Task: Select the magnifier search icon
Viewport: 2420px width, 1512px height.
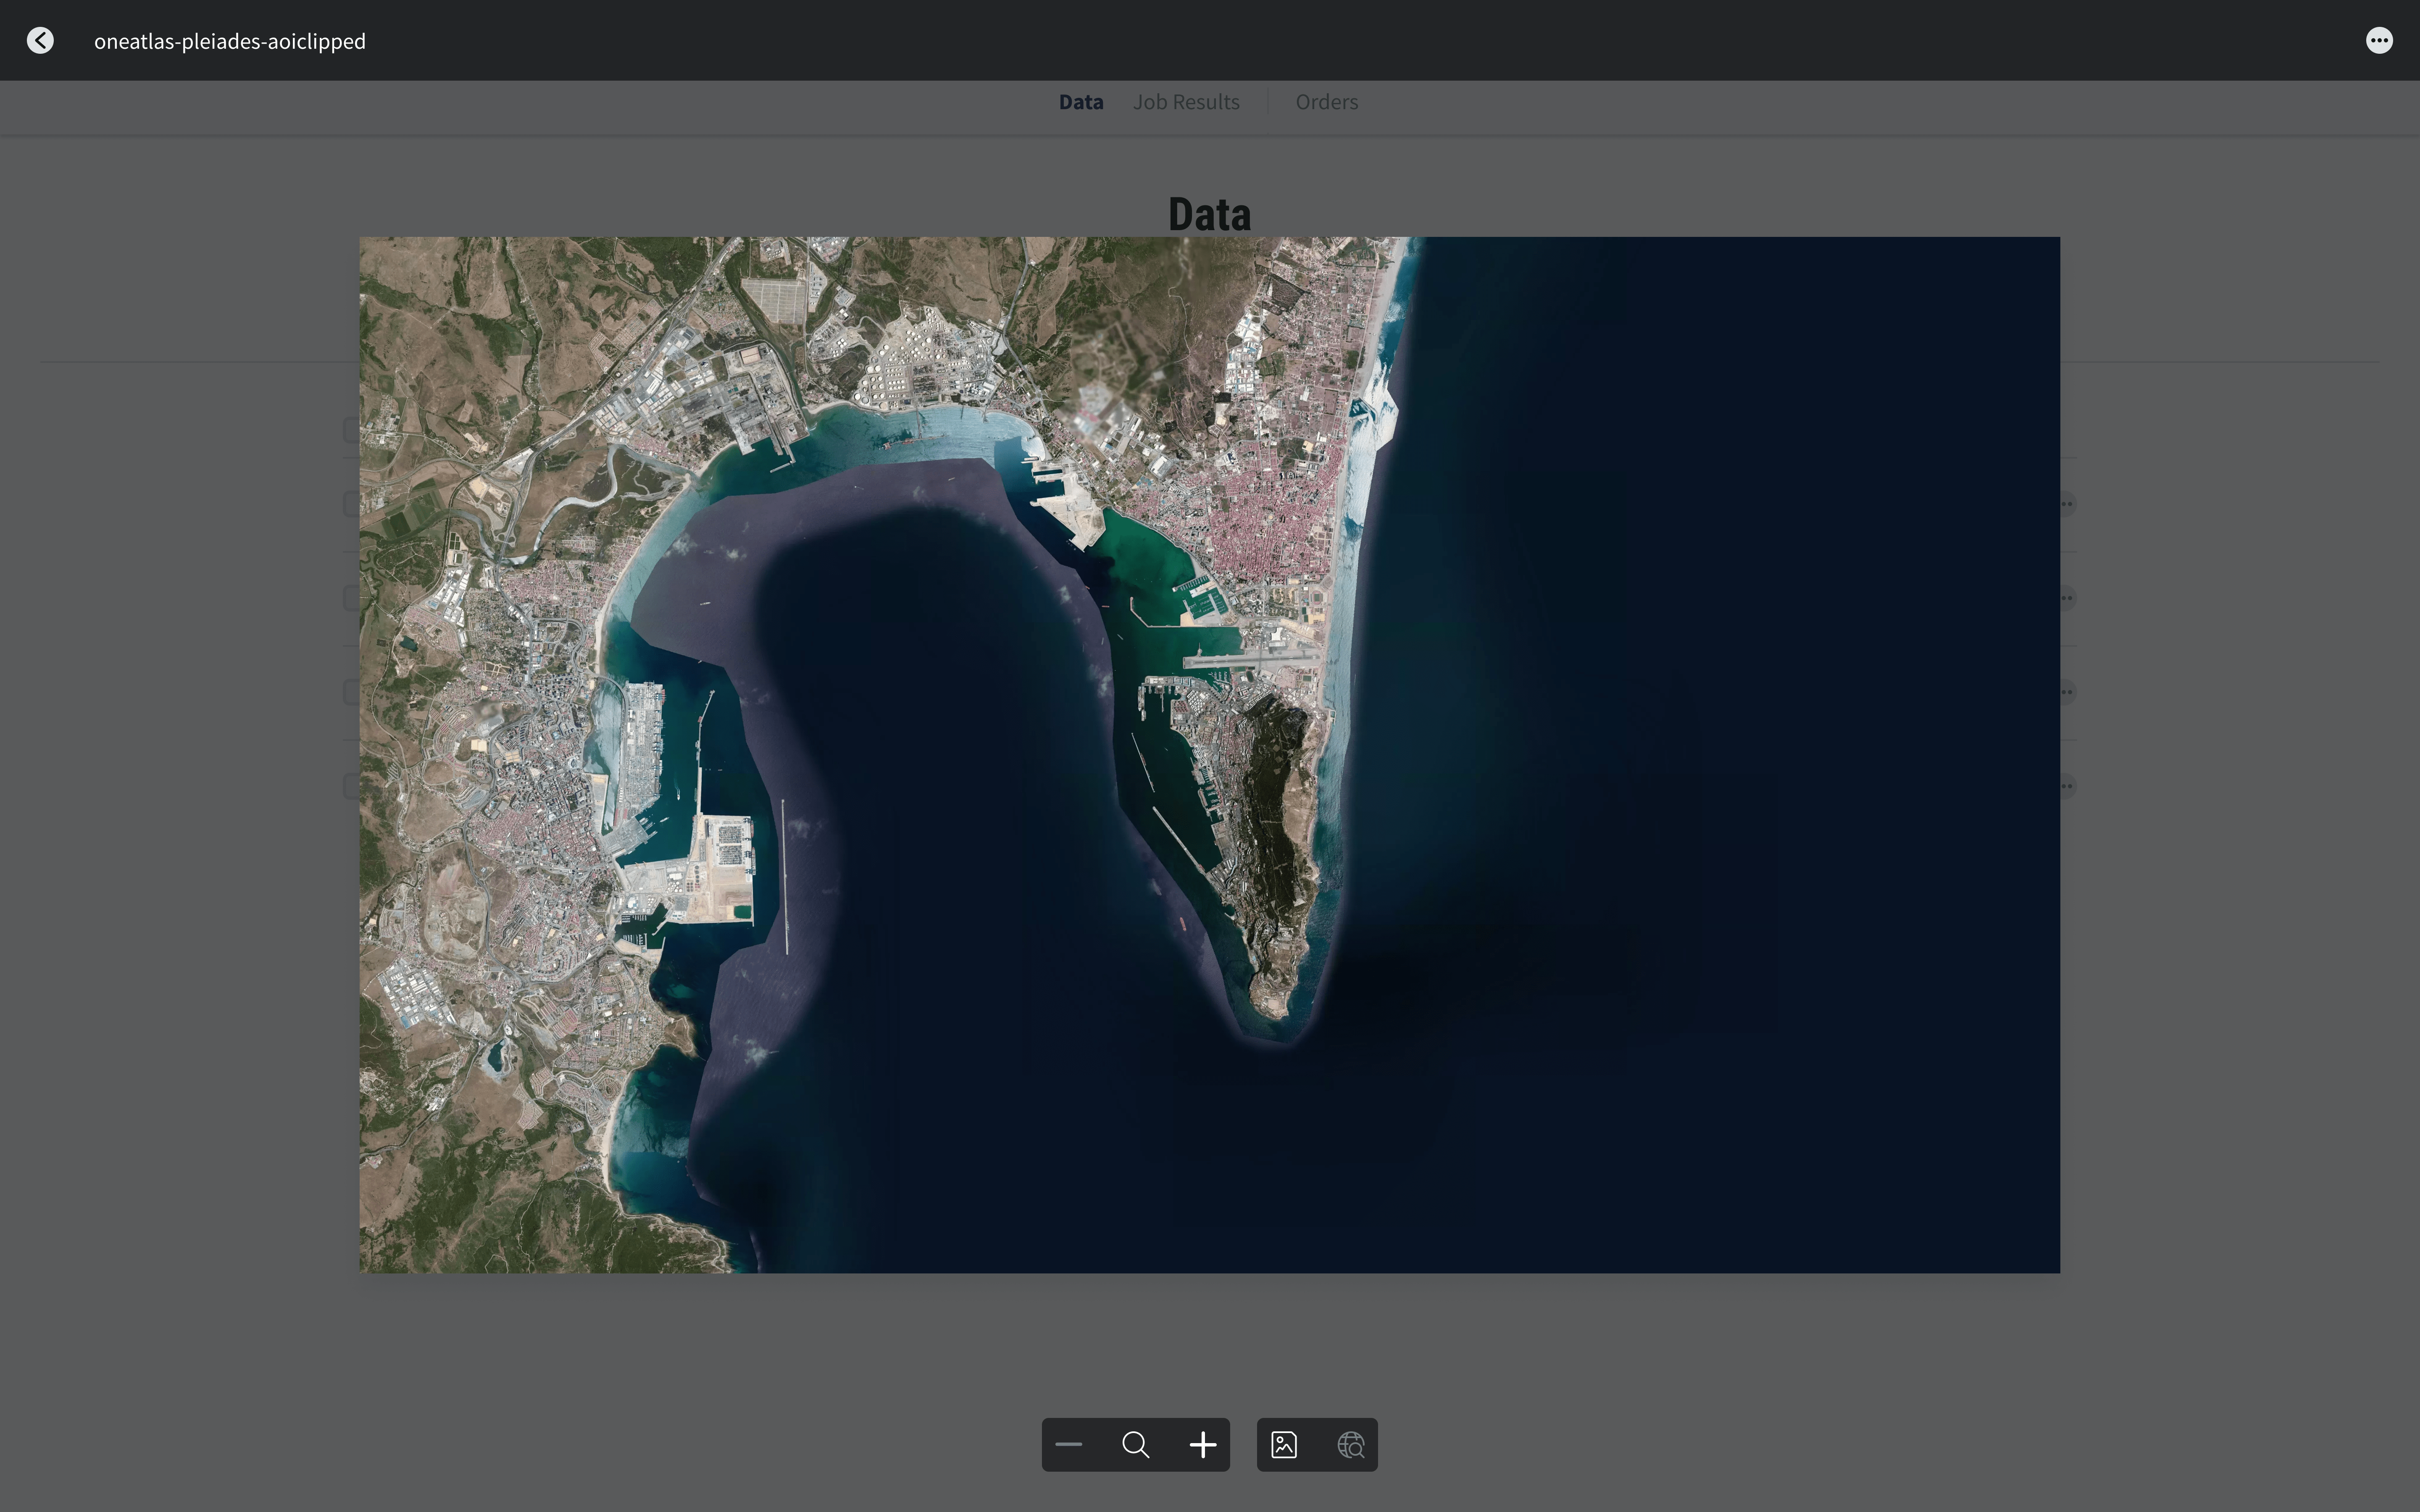Action: [1135, 1444]
